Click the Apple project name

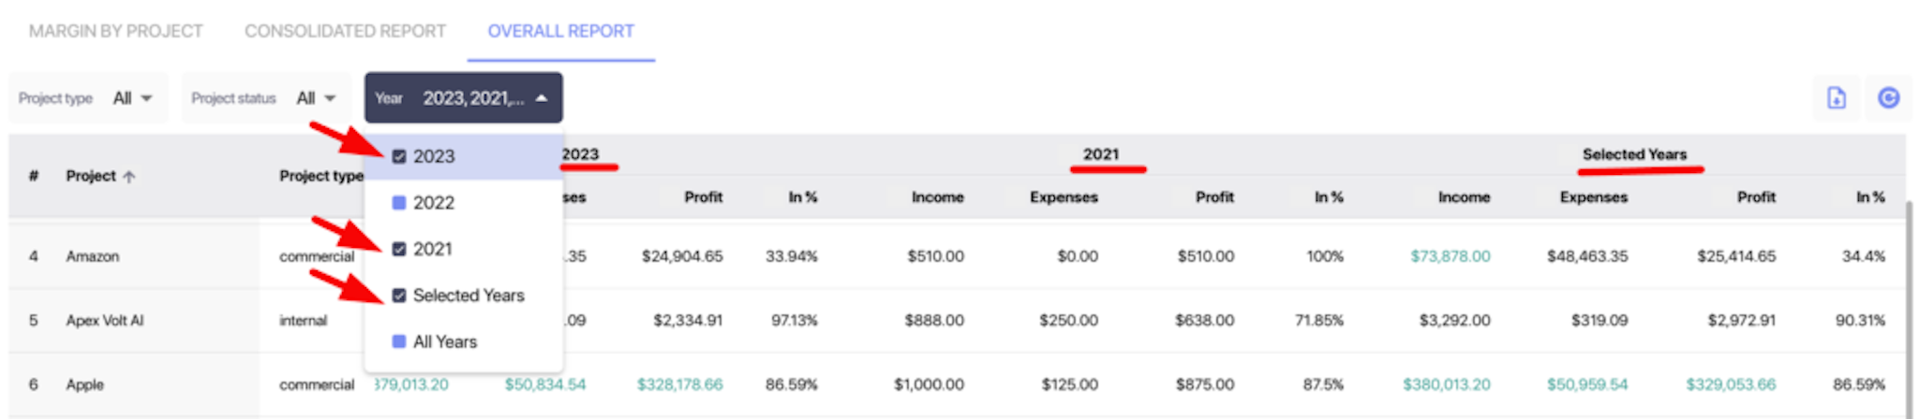point(84,384)
